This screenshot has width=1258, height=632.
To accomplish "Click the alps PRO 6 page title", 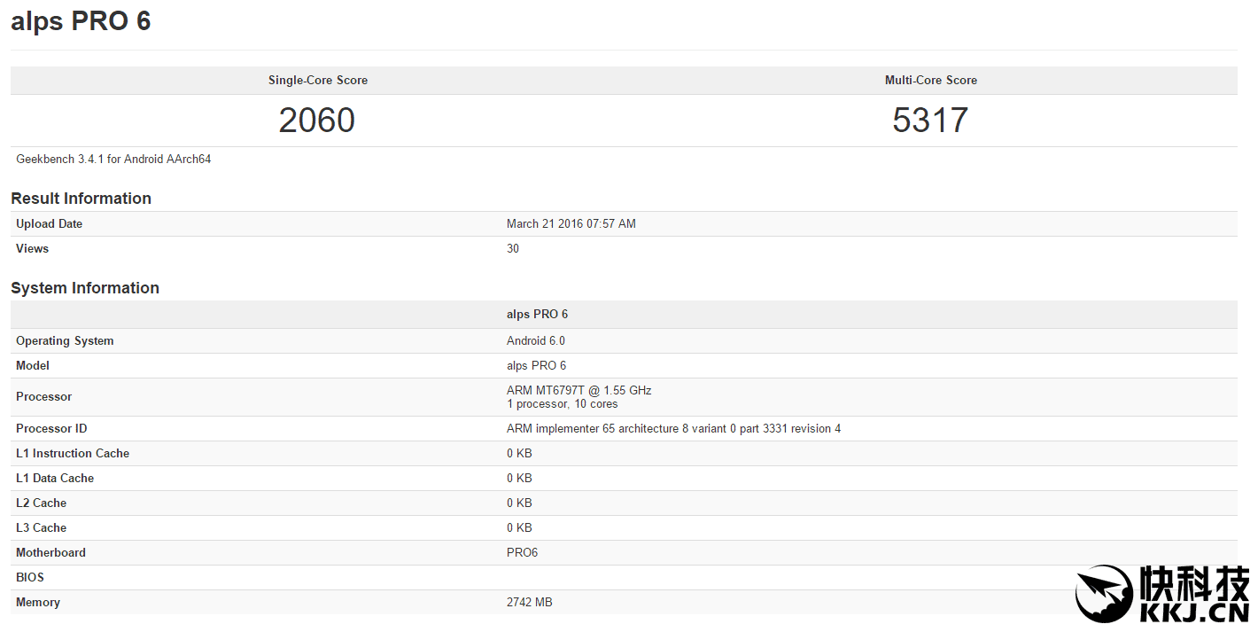I will coord(81,21).
